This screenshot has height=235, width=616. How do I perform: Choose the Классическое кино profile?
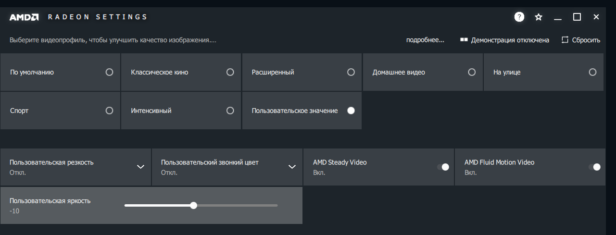[181, 72]
